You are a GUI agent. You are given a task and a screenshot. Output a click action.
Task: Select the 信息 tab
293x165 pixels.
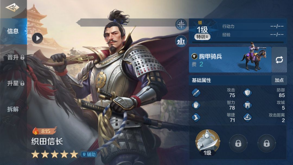coord(14,31)
